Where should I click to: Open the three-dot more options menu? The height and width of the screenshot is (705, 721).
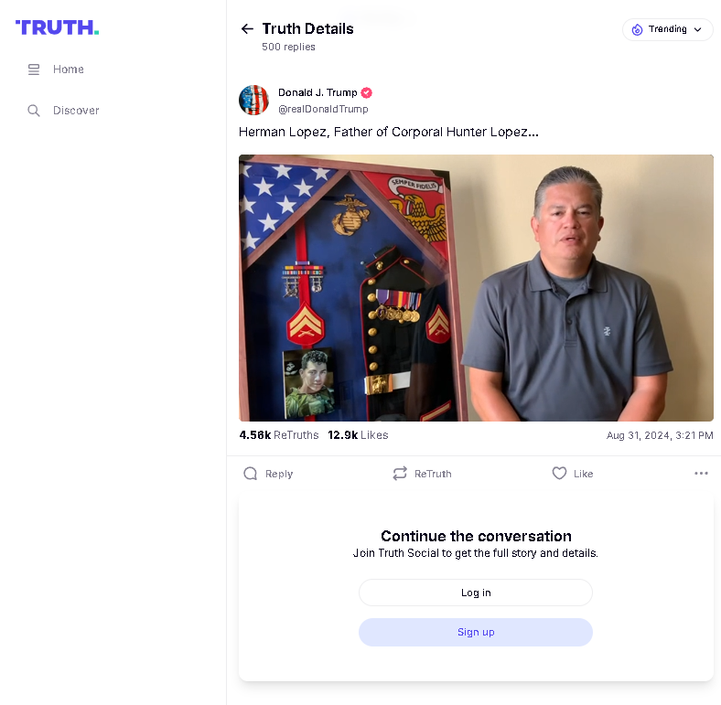(701, 474)
